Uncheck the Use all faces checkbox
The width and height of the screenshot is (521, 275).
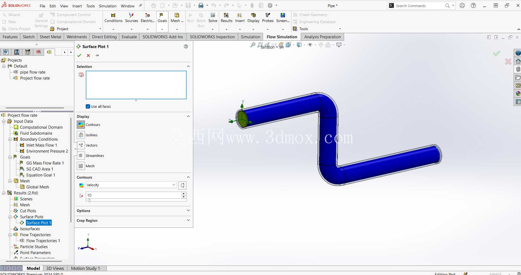pyautogui.click(x=88, y=106)
